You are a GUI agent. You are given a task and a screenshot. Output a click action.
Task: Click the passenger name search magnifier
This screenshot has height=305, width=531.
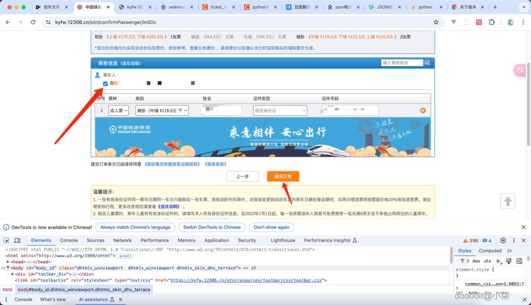427,63
